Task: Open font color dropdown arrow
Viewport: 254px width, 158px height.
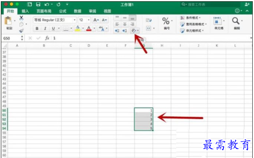Action: (94, 28)
